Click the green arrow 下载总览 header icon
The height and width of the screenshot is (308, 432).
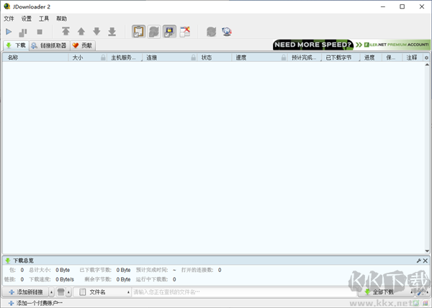(8, 261)
